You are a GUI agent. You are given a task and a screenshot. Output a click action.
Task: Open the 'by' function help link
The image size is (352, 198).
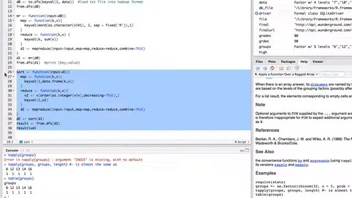tap(300, 161)
